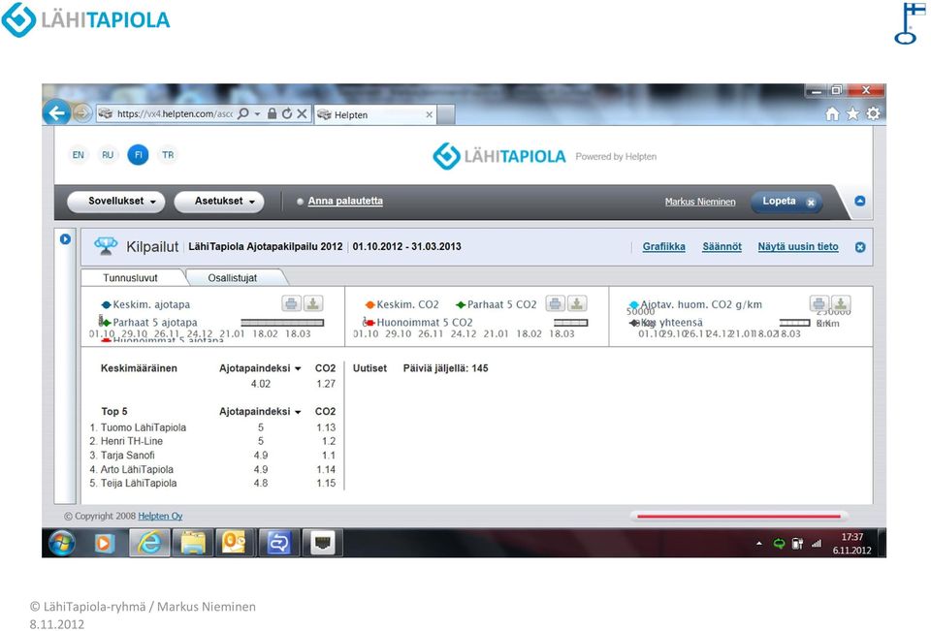Open the Grafiikka link

(x=663, y=247)
